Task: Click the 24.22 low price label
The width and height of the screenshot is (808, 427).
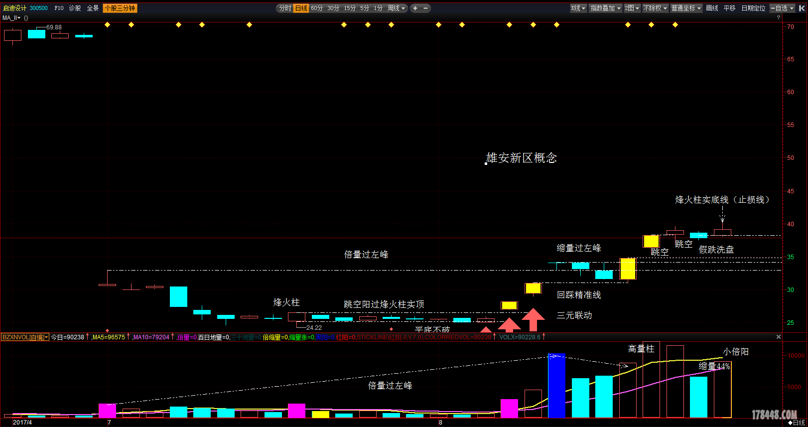Action: point(314,328)
